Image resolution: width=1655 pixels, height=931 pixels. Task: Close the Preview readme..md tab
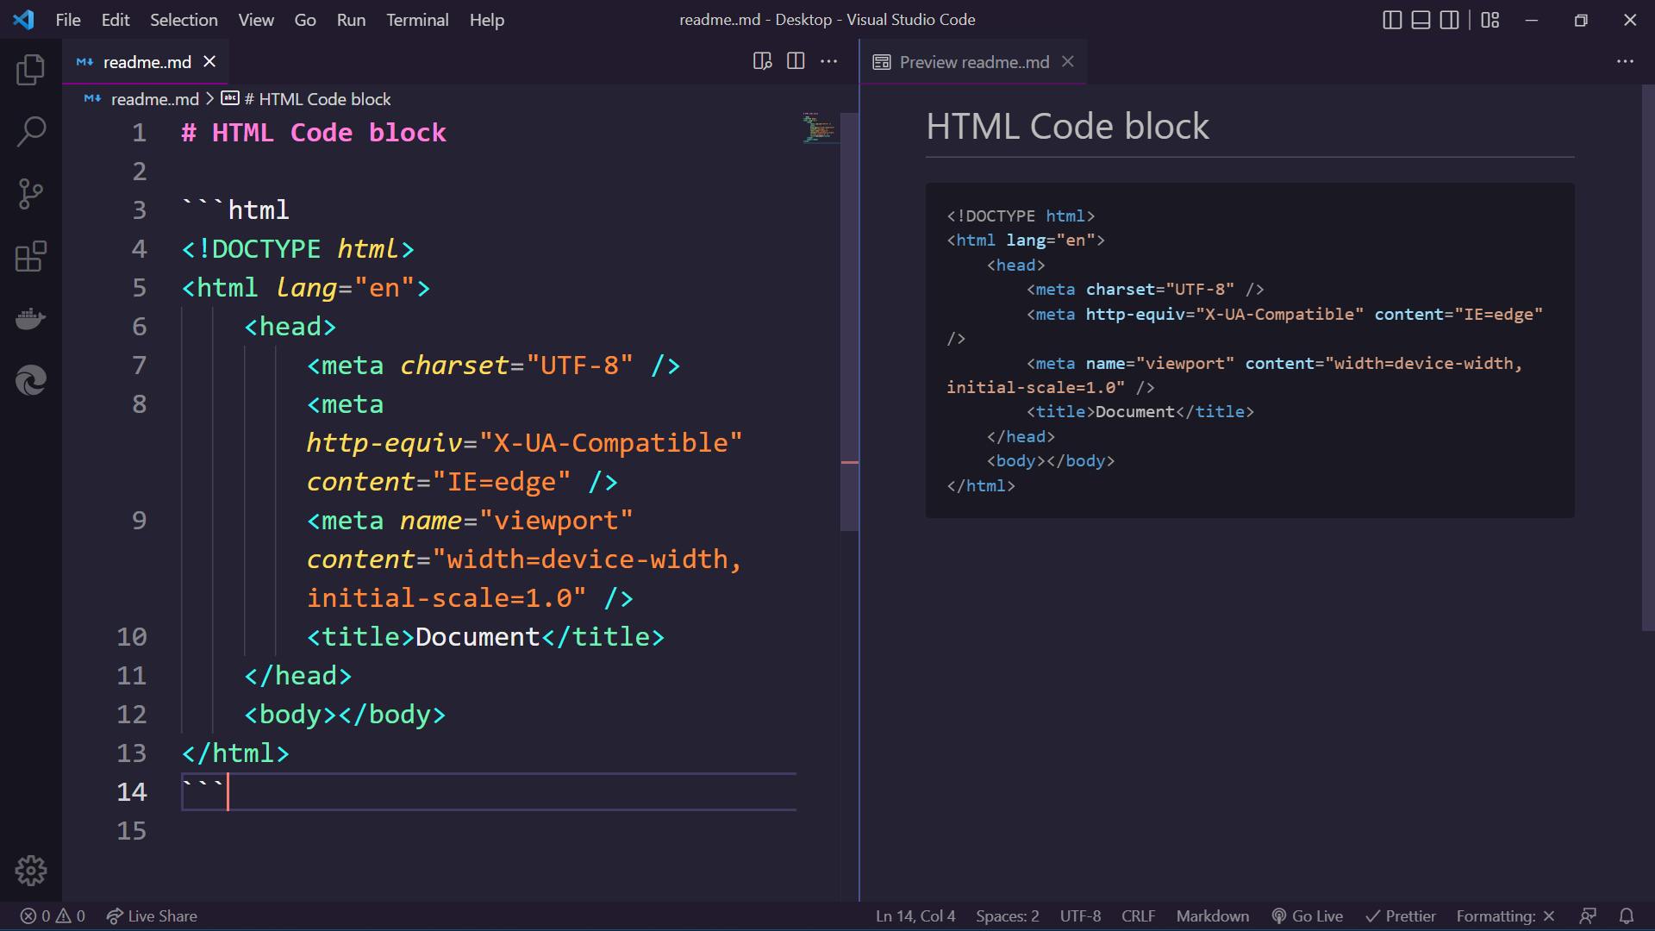coord(1068,61)
